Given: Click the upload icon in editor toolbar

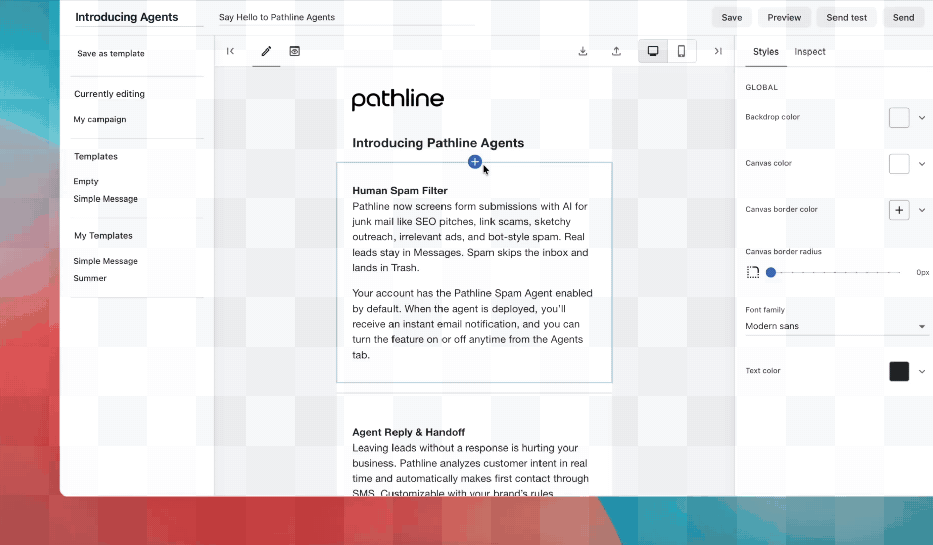Looking at the screenshot, I should pos(616,51).
